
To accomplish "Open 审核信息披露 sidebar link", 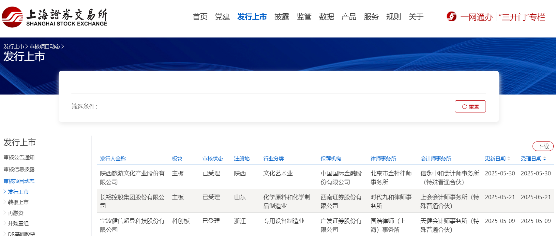I will point(19,170).
